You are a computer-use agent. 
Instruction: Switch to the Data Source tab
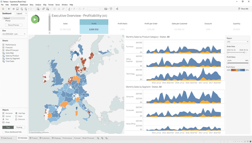(x=7, y=138)
